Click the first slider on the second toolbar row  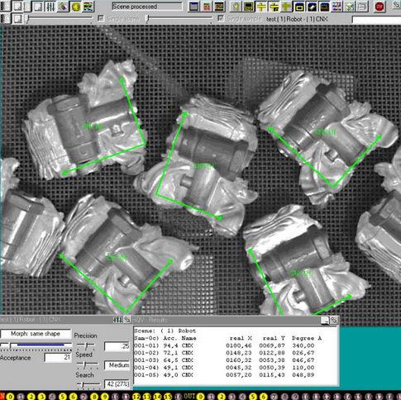point(60,19)
